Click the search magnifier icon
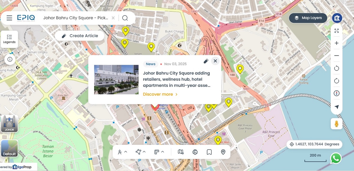 point(125,18)
